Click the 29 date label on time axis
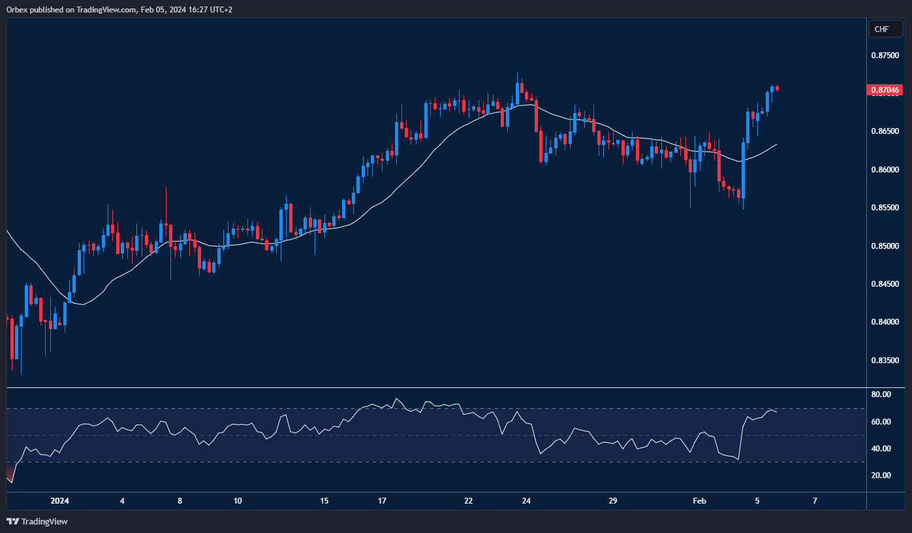Viewport: 912px width, 533px height. [612, 501]
